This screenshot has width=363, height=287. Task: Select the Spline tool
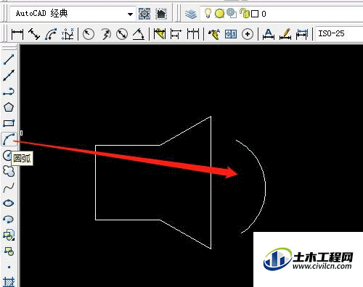pos(9,188)
